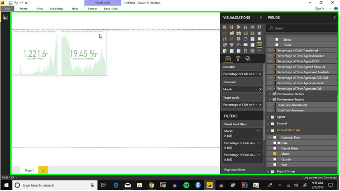Open the Windows Start menu

click(6, 186)
